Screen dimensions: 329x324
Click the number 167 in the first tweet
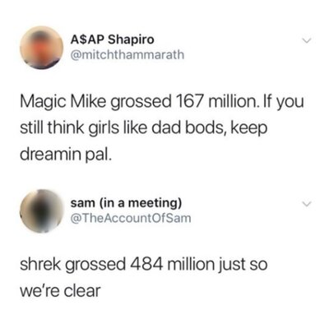click(189, 101)
